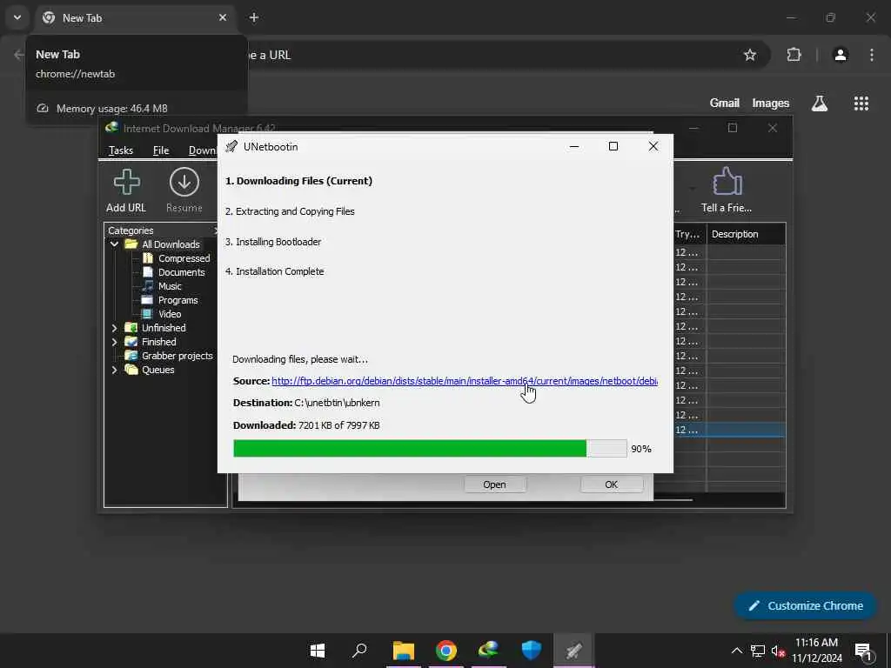Viewport: 891px width, 668px height.
Task: Click the Extracting and Copying Files step
Action: [x=290, y=211]
